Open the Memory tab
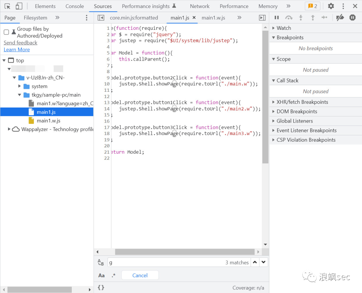This screenshot has height=293, width=362. click(x=268, y=6)
